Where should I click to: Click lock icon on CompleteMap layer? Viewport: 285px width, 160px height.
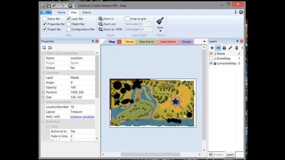click(215, 63)
